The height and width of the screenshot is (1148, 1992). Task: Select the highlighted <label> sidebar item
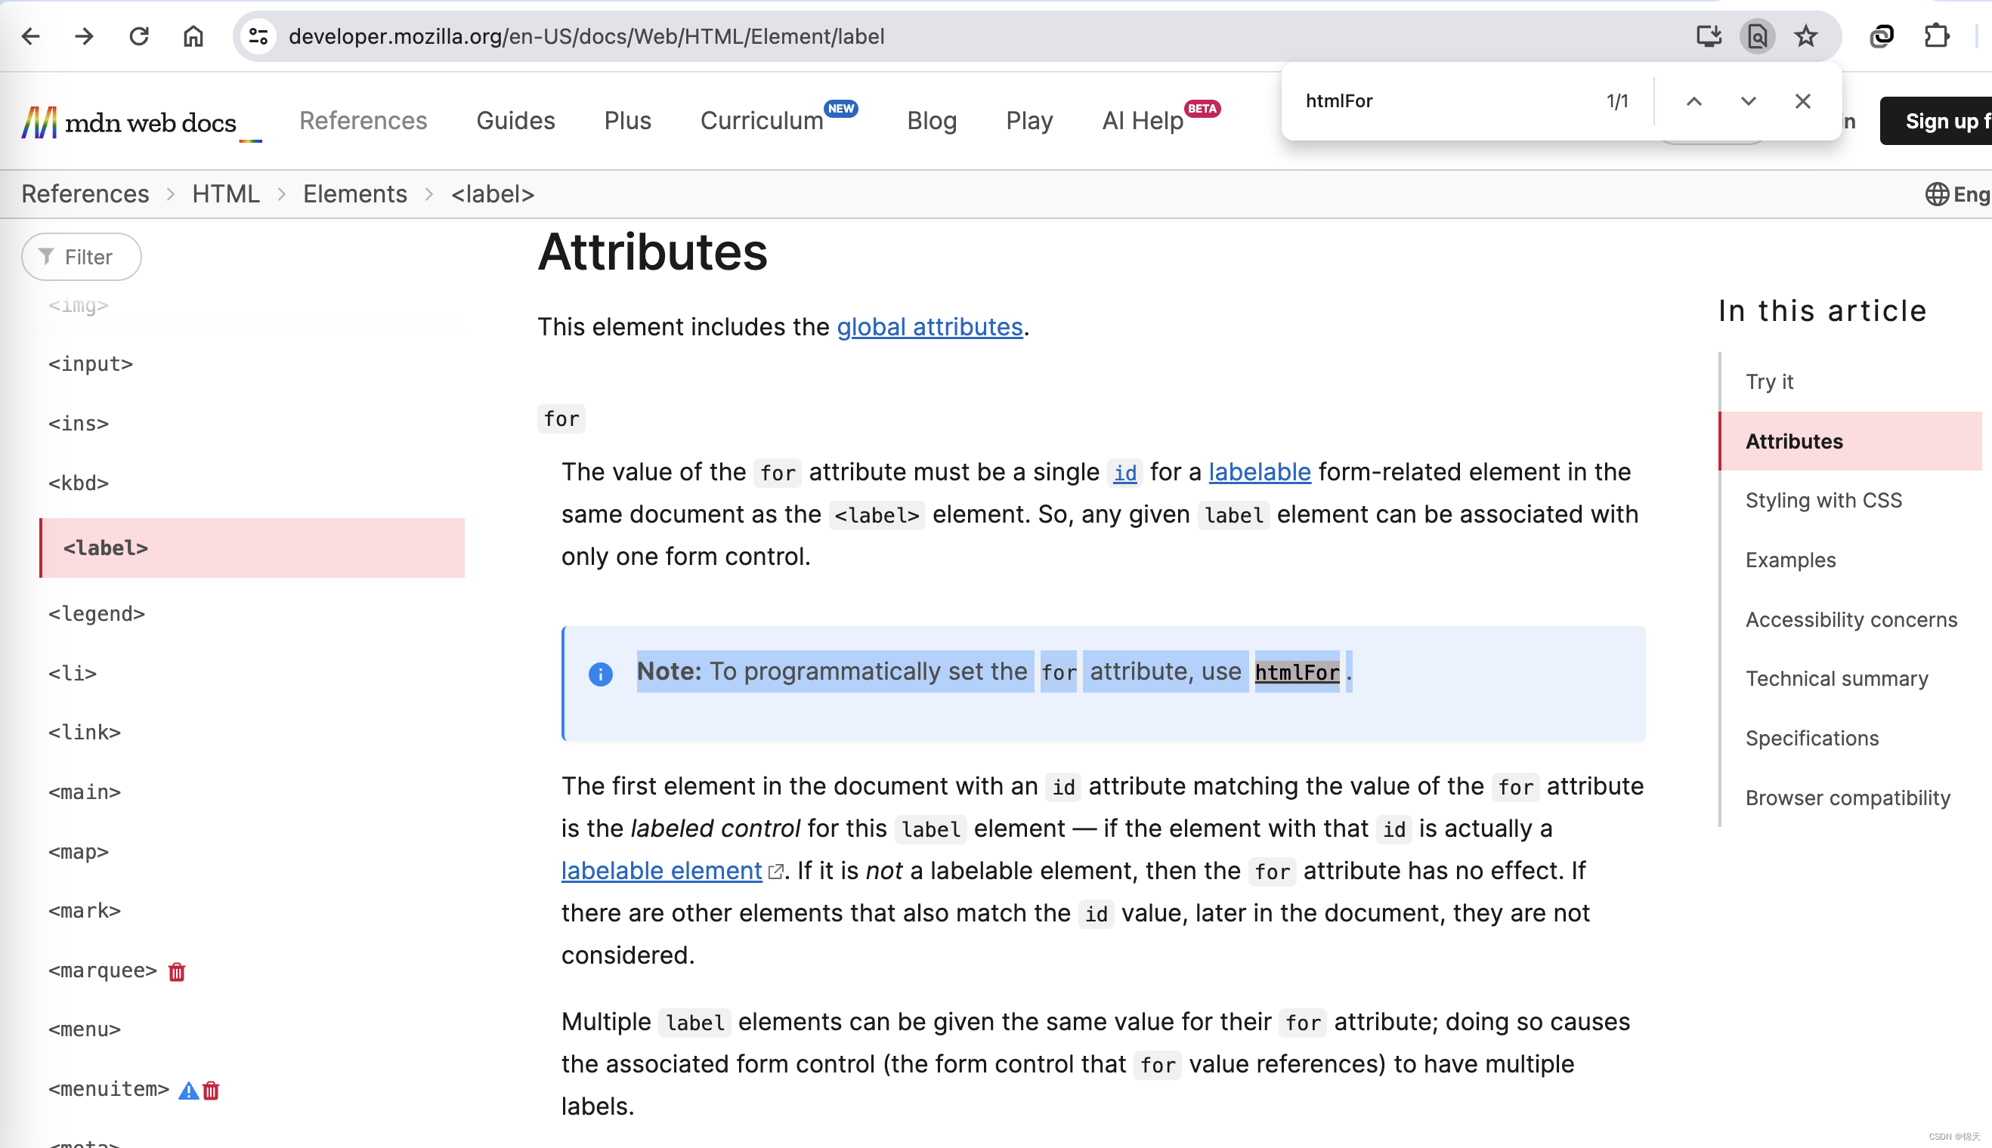coord(252,548)
